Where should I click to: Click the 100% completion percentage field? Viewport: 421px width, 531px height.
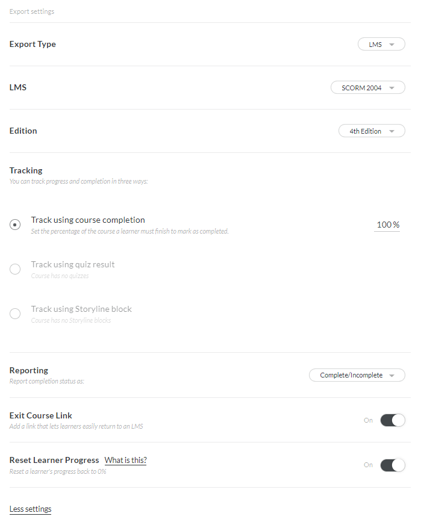[387, 225]
